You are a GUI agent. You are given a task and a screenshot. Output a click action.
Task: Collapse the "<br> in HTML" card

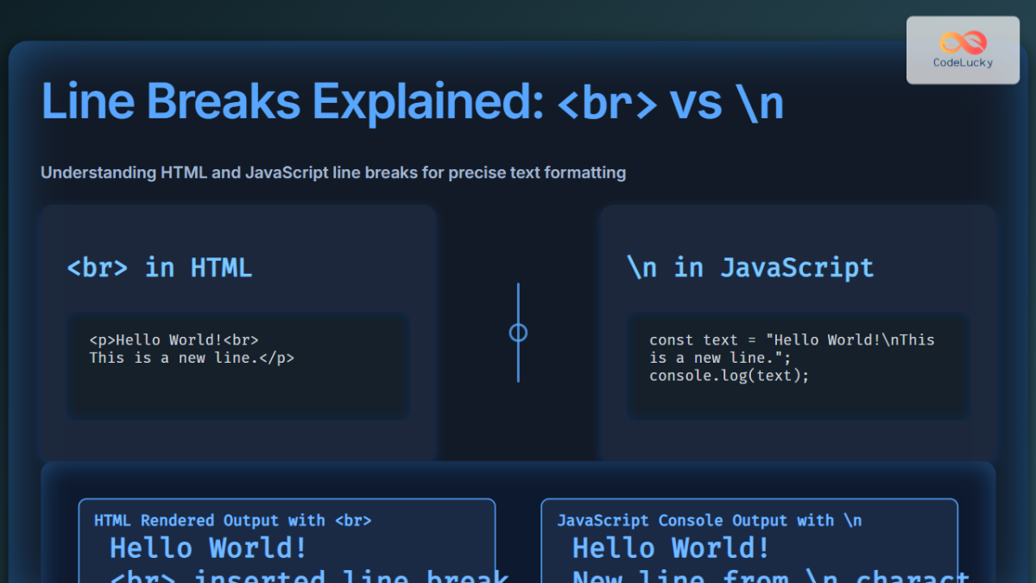click(238, 331)
